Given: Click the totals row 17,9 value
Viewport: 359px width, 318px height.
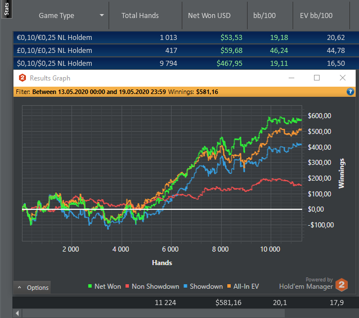Looking at the screenshot, I should [336, 303].
